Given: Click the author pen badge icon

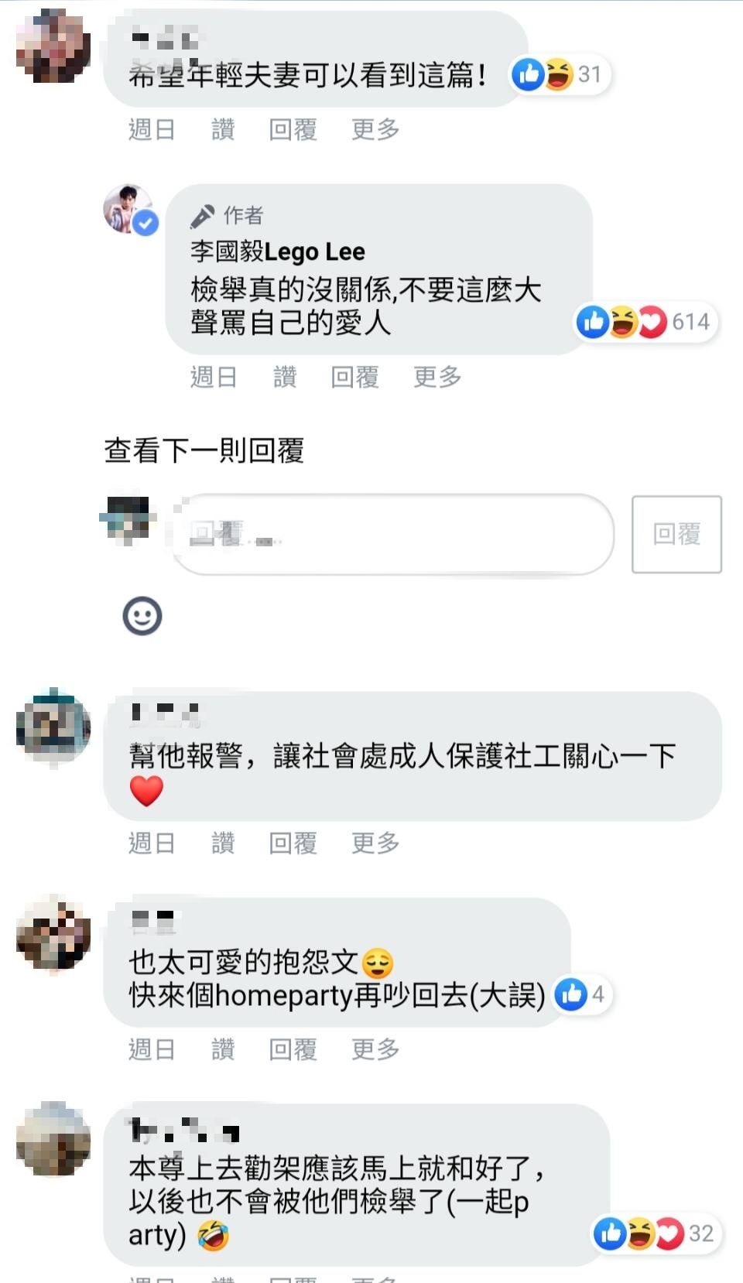Looking at the screenshot, I should tap(202, 216).
